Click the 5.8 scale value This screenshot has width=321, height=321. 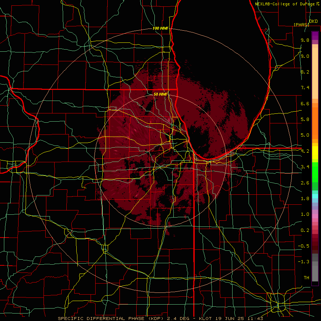[305, 119]
